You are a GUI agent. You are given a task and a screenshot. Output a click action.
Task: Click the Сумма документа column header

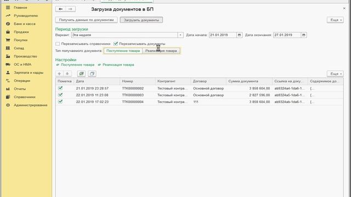249,82
